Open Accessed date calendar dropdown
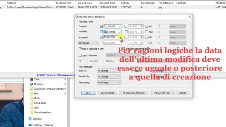 click(x=119, y=37)
